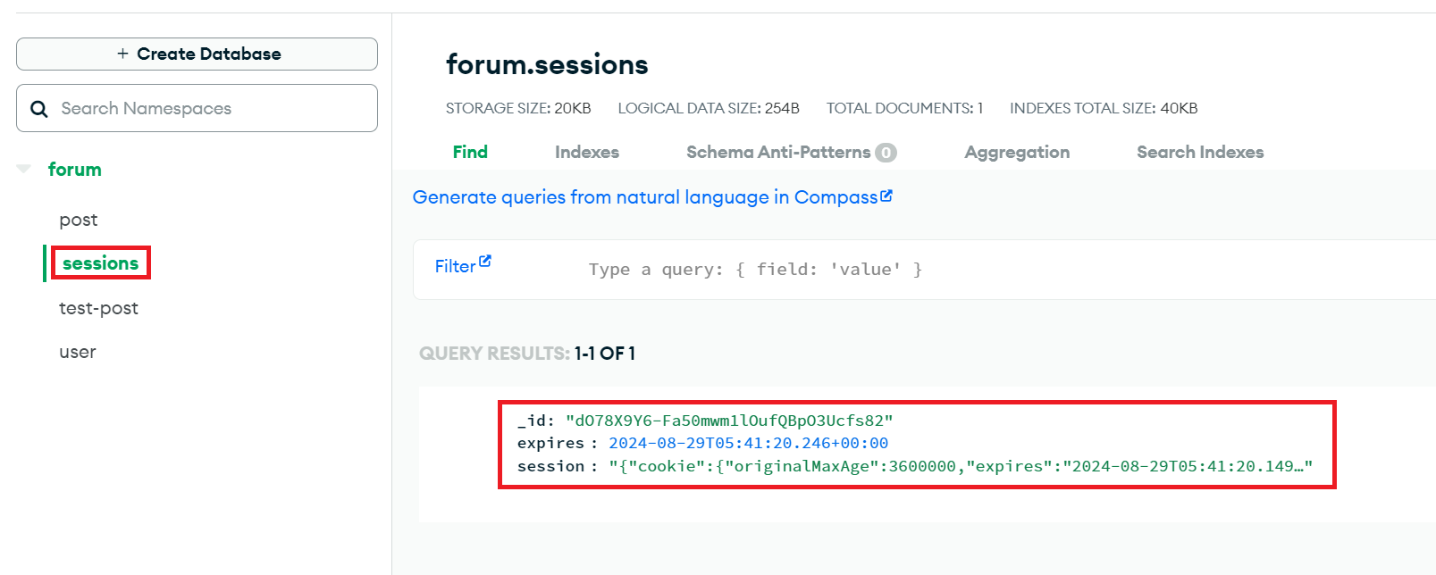This screenshot has height=575, width=1436.
Task: Open the test-post collection
Action: pyautogui.click(x=98, y=308)
